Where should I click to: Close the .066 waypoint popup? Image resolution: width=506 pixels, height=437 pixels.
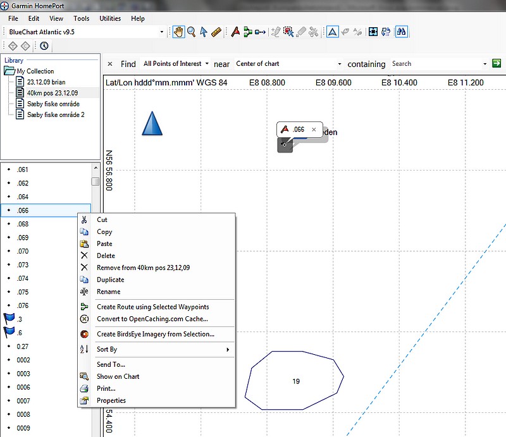tap(314, 130)
